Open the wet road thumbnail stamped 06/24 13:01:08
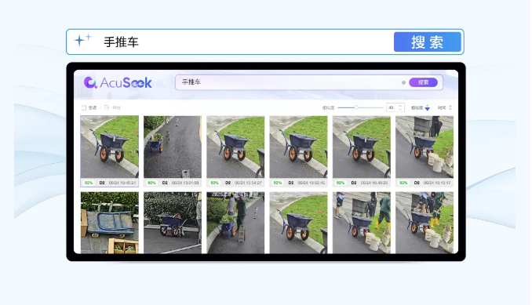Viewport: 532px width, 305px height. [173, 147]
